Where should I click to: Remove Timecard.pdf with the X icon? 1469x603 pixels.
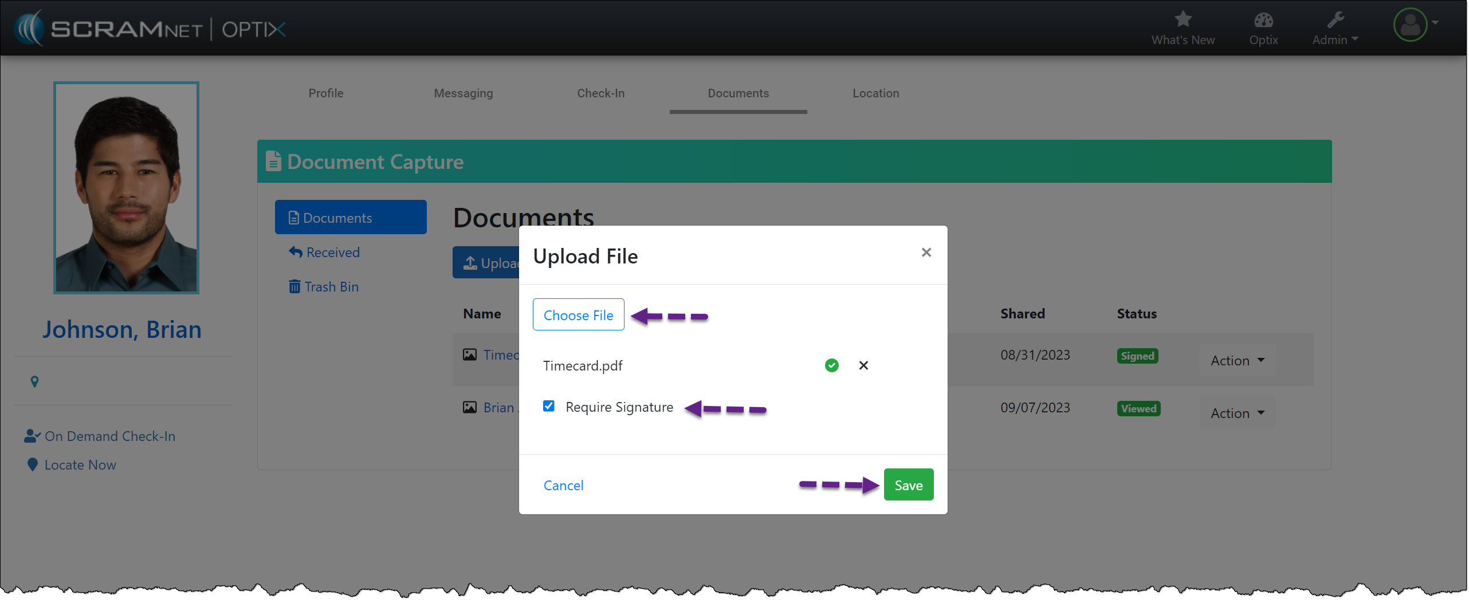click(863, 365)
